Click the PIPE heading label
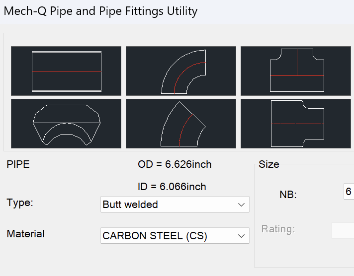354x276 pixels. 18,164
